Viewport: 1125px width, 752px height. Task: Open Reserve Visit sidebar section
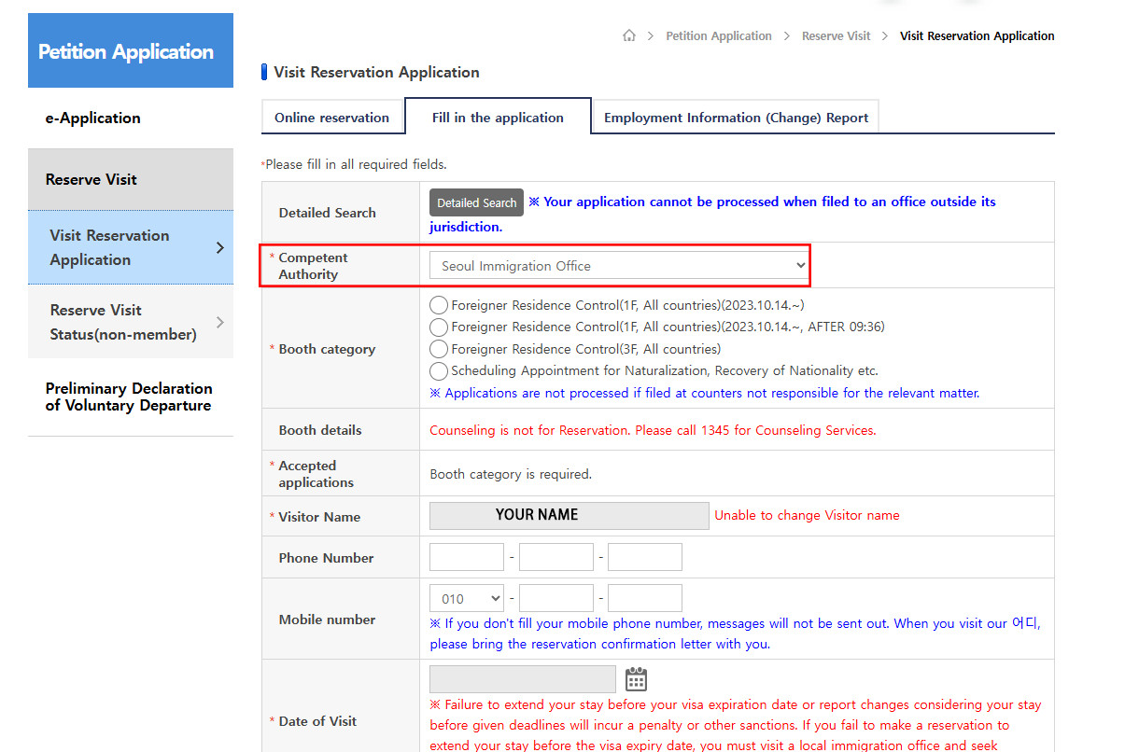tap(91, 179)
